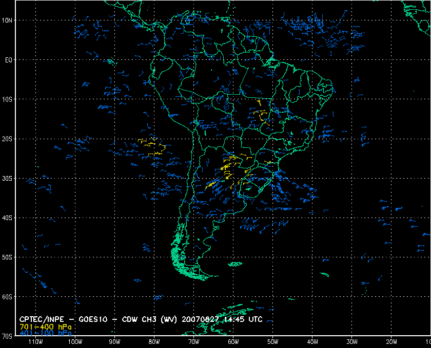This screenshot has height=348, width=431.
Task: Click the Falkland Islands outline
Action: 235,264
